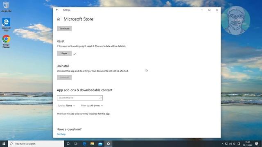The image size is (262, 147).
Task: Maximize the Settings window
Action: [209, 10]
